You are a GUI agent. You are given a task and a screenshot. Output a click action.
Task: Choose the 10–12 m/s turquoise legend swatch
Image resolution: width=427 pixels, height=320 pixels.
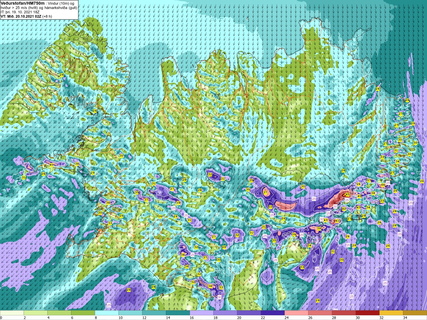pyautogui.click(x=130, y=313)
